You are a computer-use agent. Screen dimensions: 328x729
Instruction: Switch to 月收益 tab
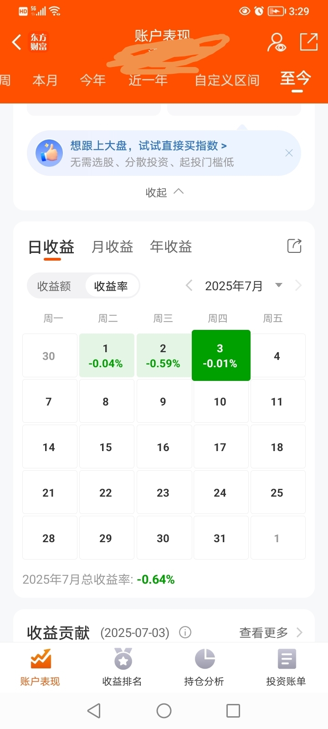click(x=112, y=246)
